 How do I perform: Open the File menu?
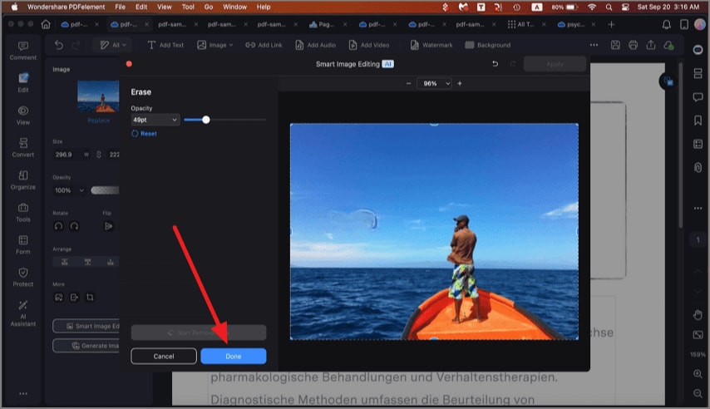pos(120,7)
